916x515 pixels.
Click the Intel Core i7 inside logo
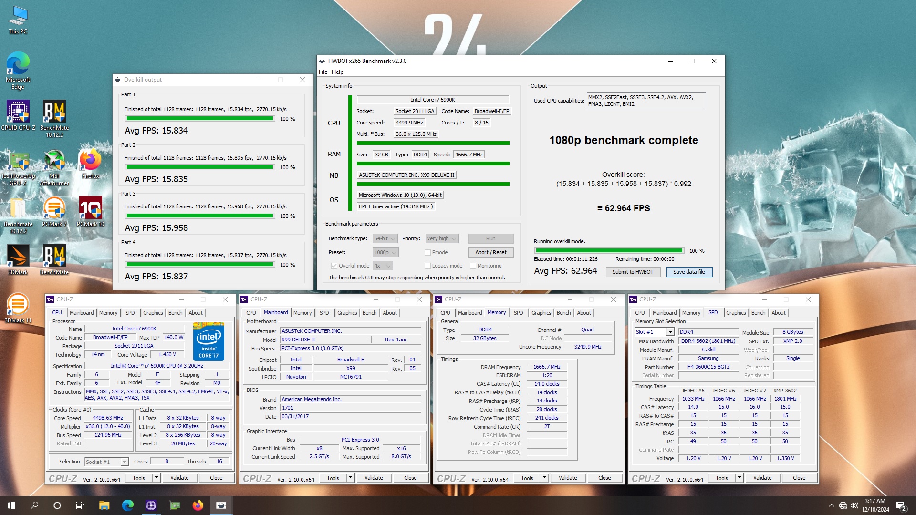(x=208, y=341)
